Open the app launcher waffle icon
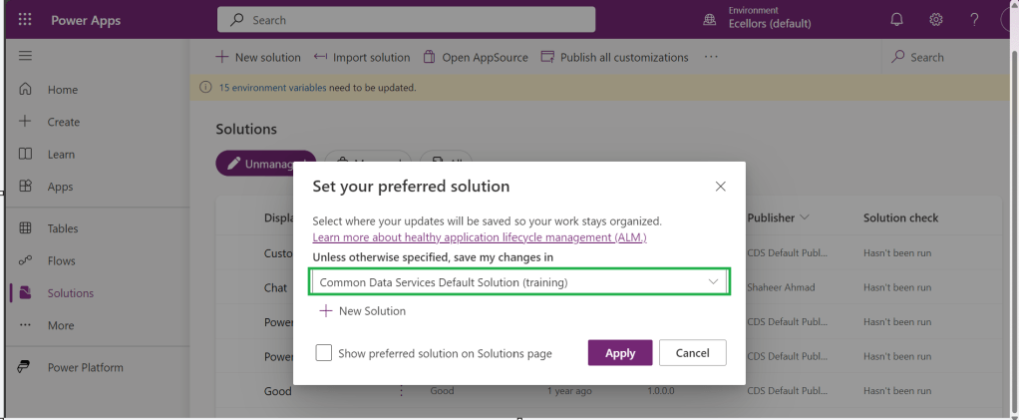This screenshot has height=420, width=1019. 25,19
